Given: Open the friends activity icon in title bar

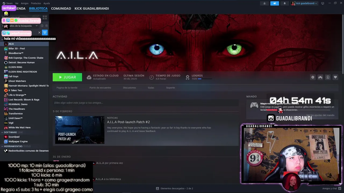Looking at the screenshot, I should point(264,3).
